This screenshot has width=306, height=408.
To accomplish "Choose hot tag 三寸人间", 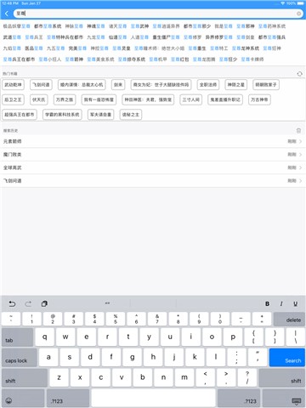I will 191,99.
